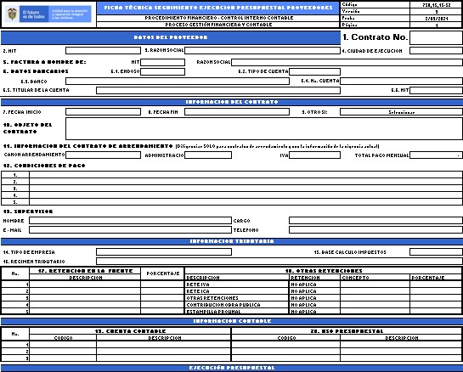The width and height of the screenshot is (463, 372).
Task: Click Razon Social field in Factura row
Action: coord(347,62)
